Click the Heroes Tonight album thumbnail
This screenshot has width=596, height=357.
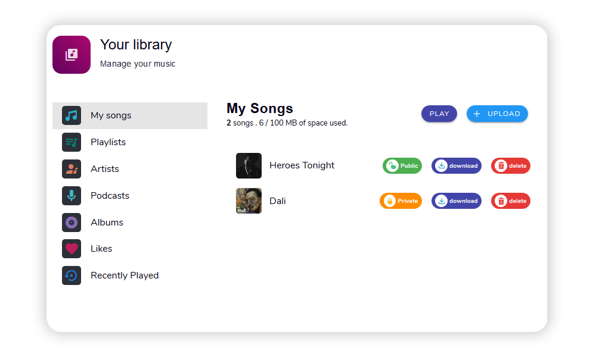click(249, 165)
